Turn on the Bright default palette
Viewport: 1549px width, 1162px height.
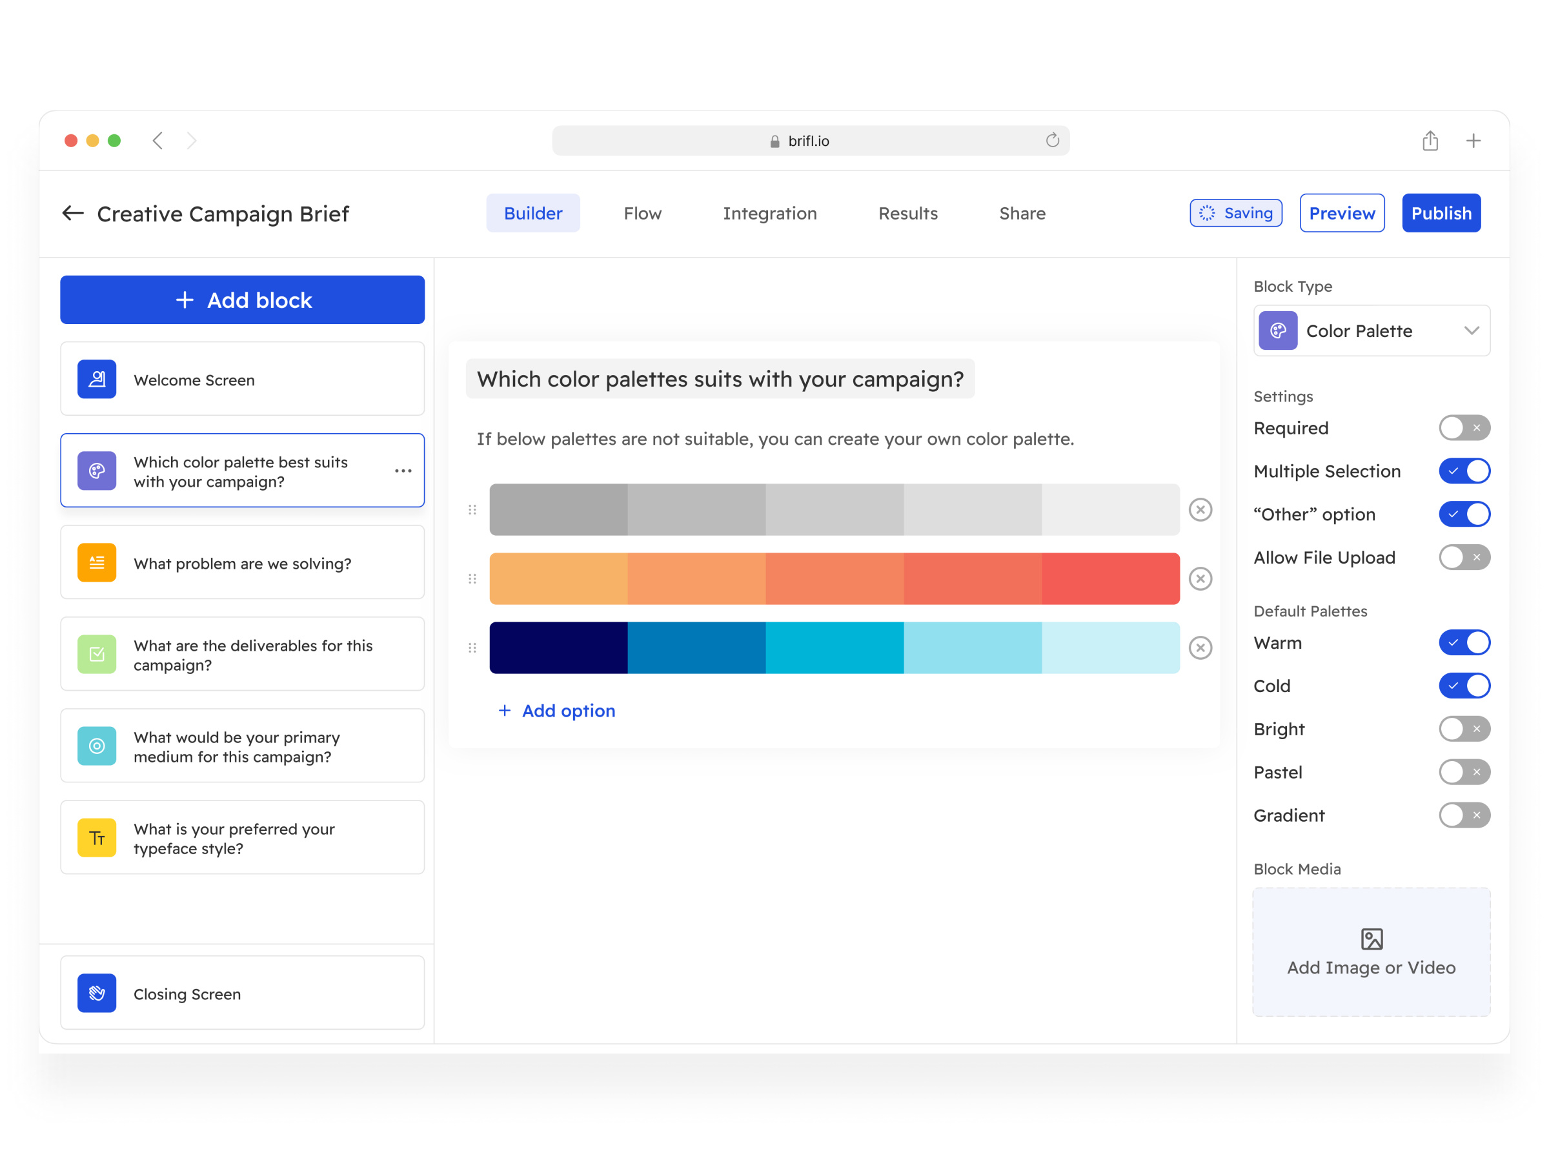pyautogui.click(x=1463, y=728)
